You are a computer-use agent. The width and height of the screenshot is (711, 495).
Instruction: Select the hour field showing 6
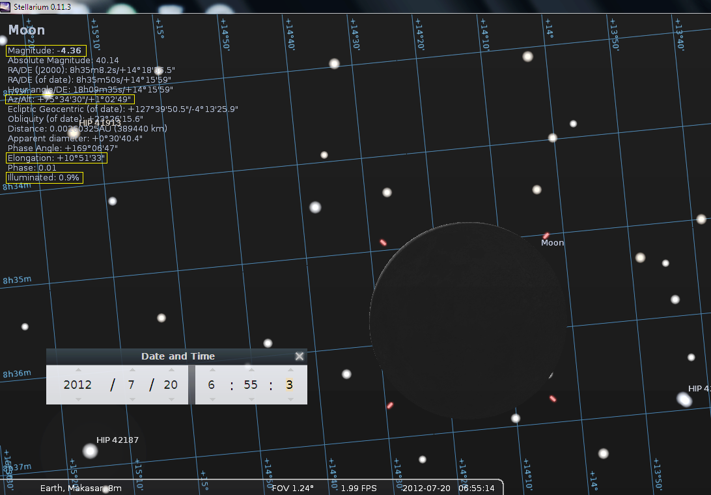(x=212, y=385)
